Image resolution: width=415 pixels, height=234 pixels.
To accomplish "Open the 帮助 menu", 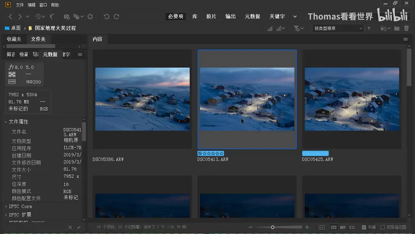I will (x=55, y=5).
